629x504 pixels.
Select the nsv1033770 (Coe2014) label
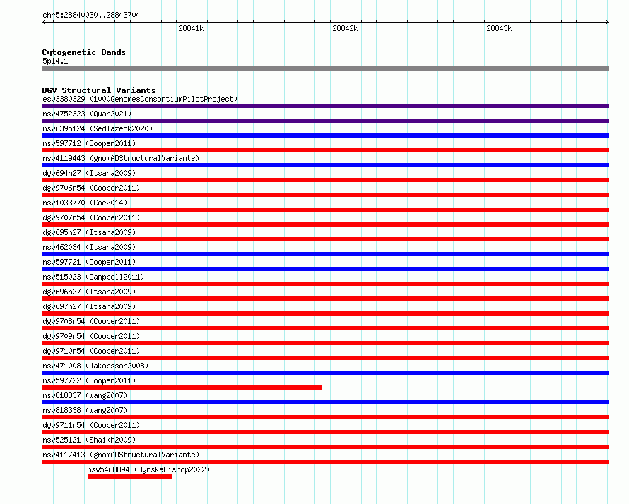point(85,203)
